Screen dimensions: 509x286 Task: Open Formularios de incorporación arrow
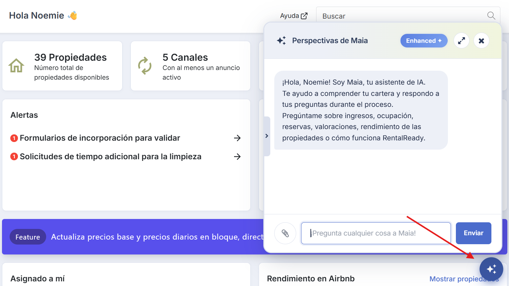[237, 138]
